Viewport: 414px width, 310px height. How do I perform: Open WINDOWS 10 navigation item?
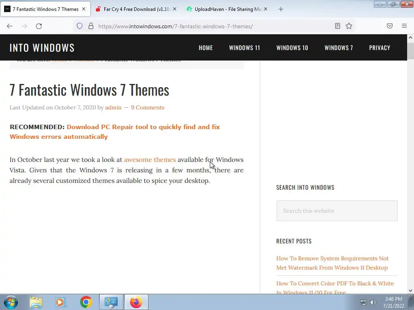click(x=292, y=48)
